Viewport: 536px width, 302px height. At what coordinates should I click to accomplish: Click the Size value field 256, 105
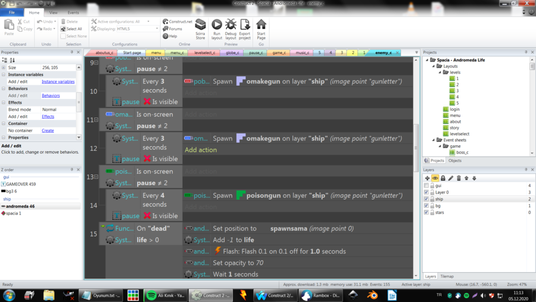coord(58,68)
